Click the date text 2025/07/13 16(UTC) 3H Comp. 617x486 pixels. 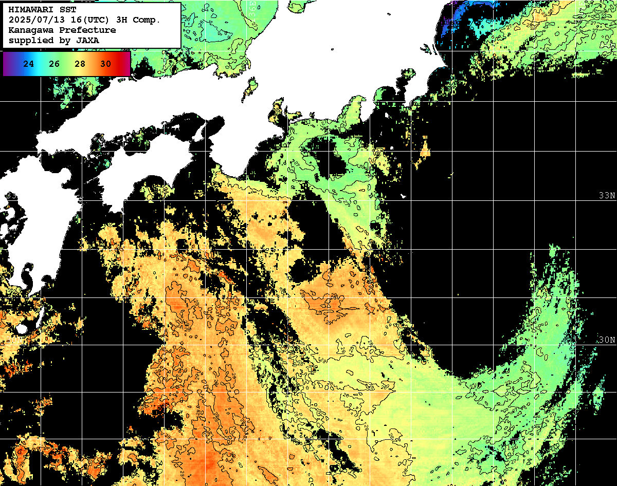coord(85,20)
